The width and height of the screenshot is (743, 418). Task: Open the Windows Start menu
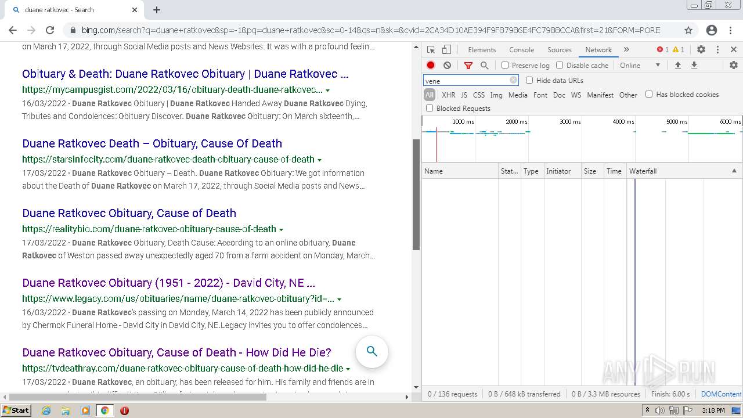point(16,410)
